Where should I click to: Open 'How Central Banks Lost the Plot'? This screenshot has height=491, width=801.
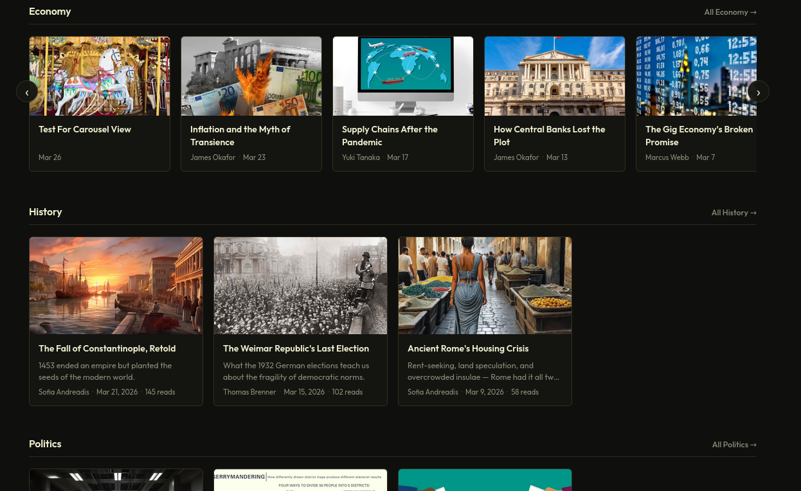(x=549, y=136)
